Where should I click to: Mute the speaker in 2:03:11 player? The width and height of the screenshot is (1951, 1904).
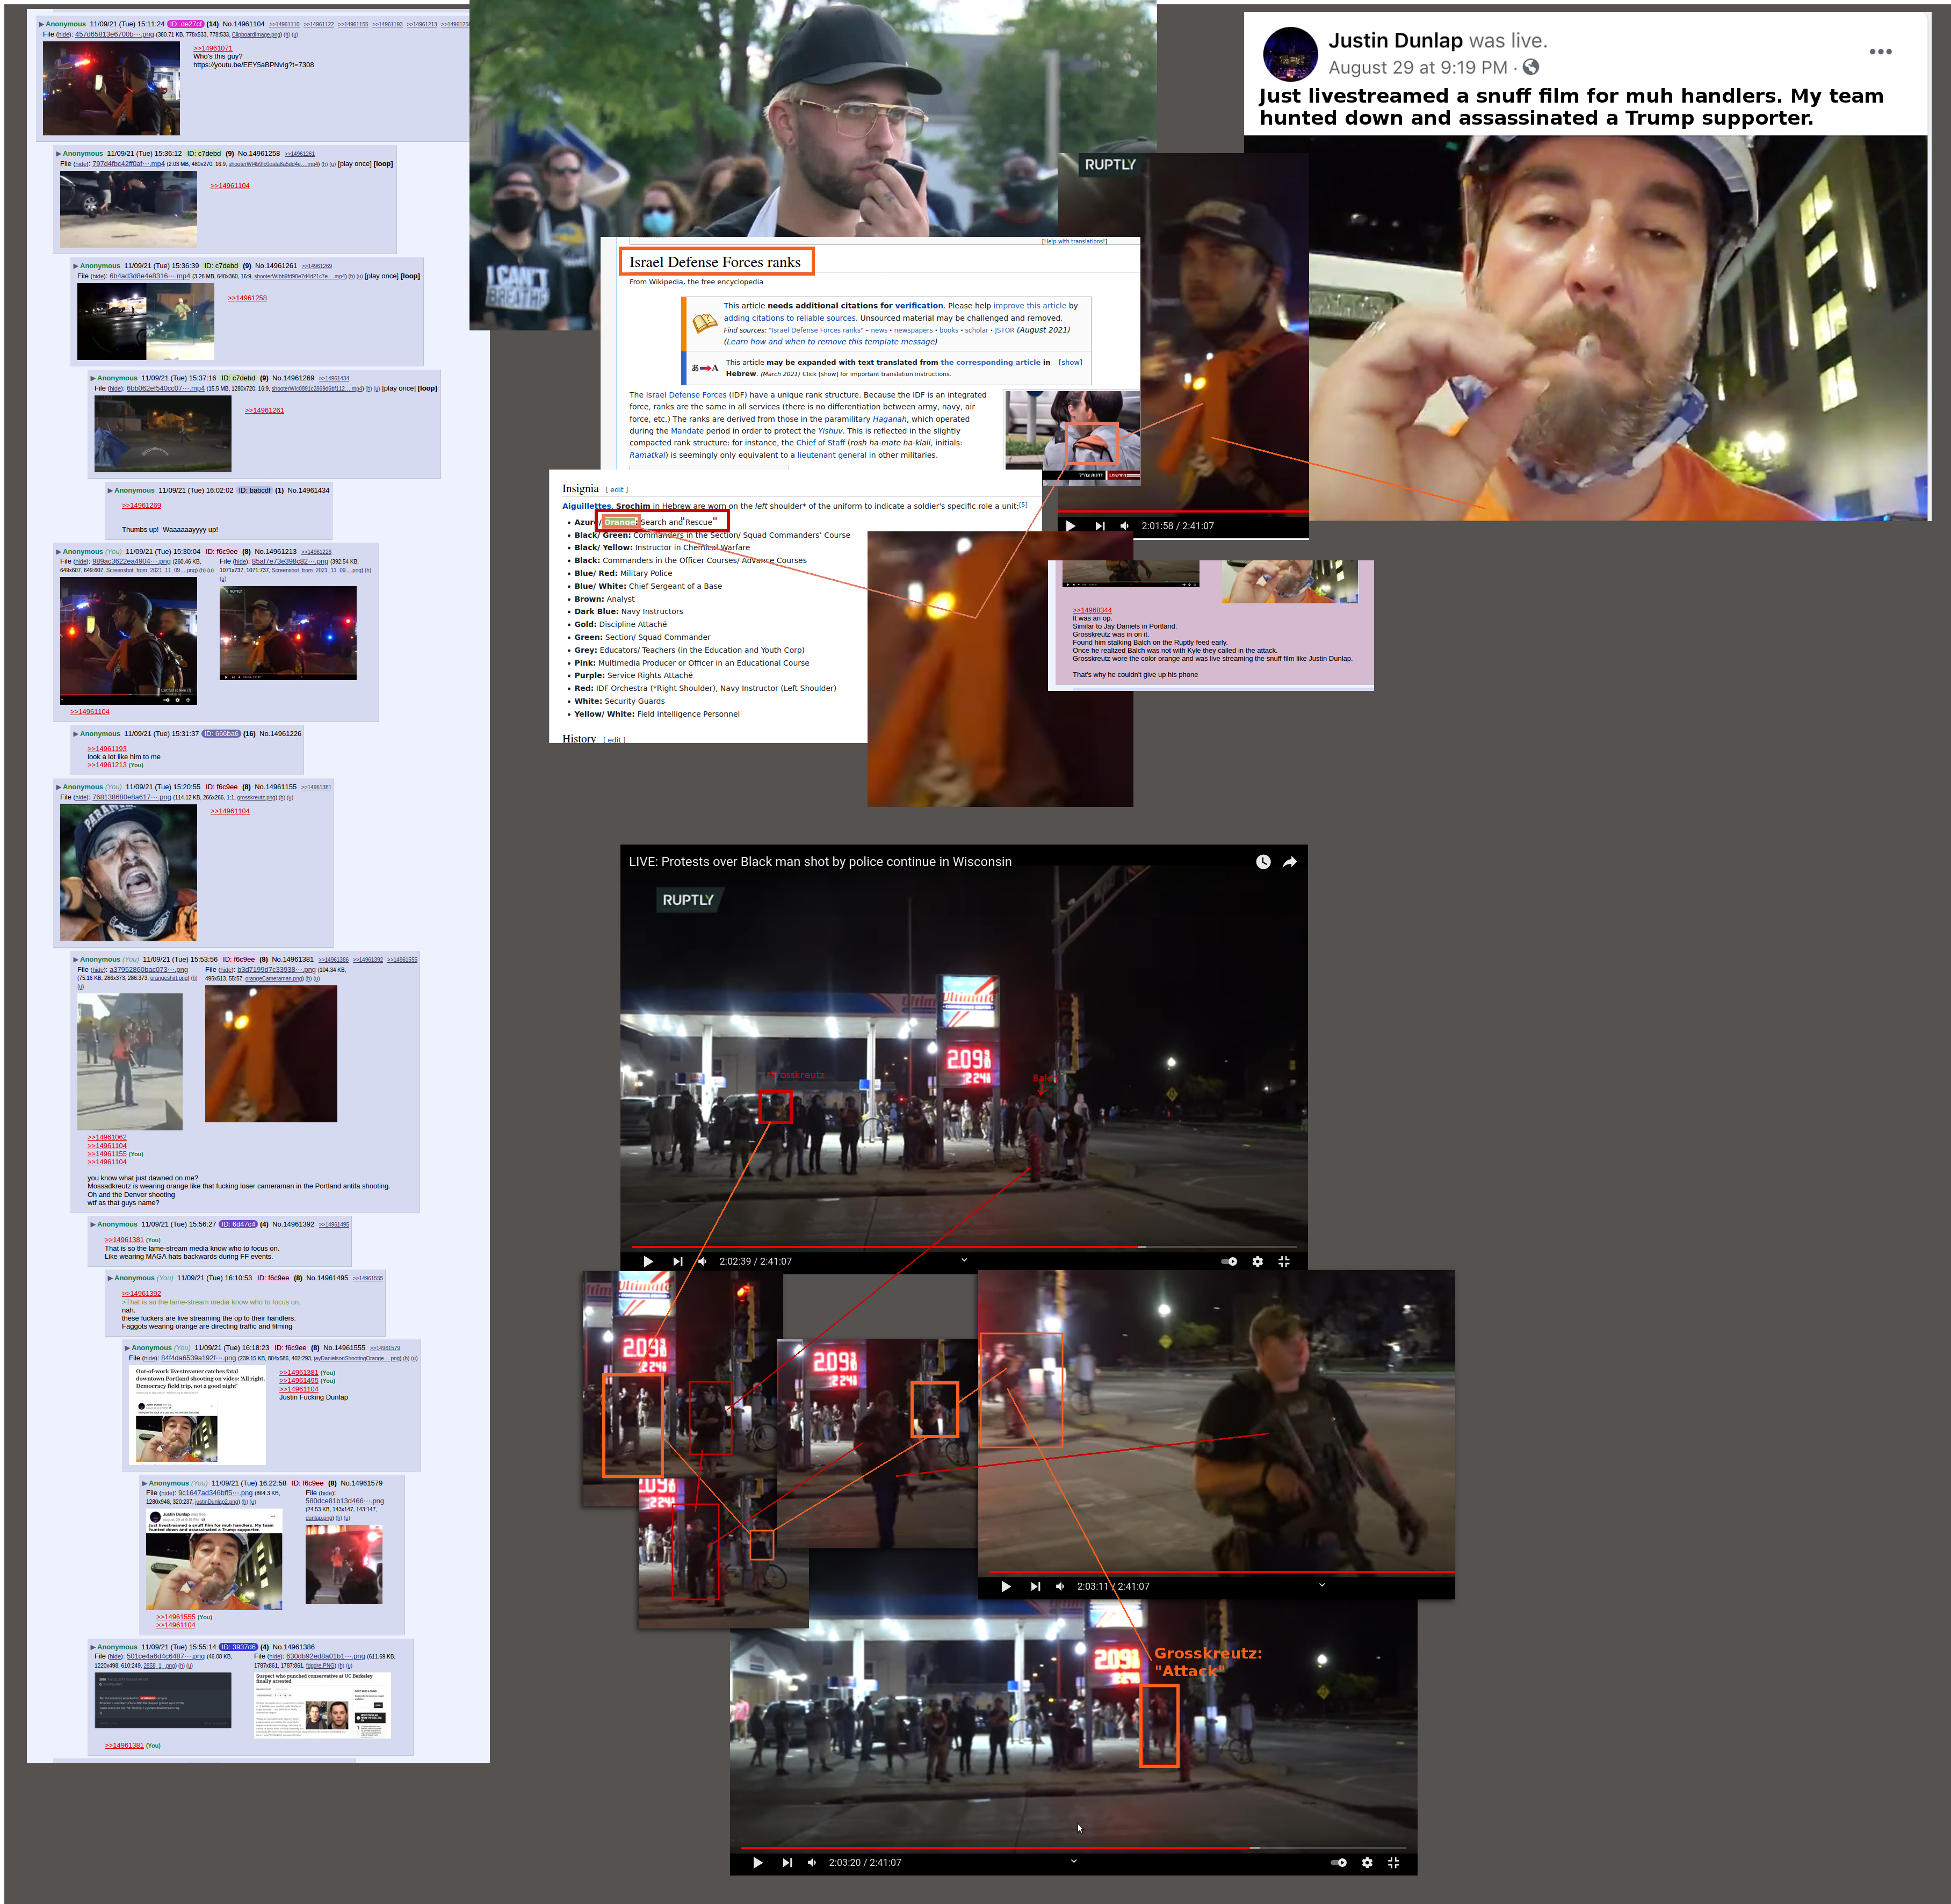pyautogui.click(x=1060, y=1586)
